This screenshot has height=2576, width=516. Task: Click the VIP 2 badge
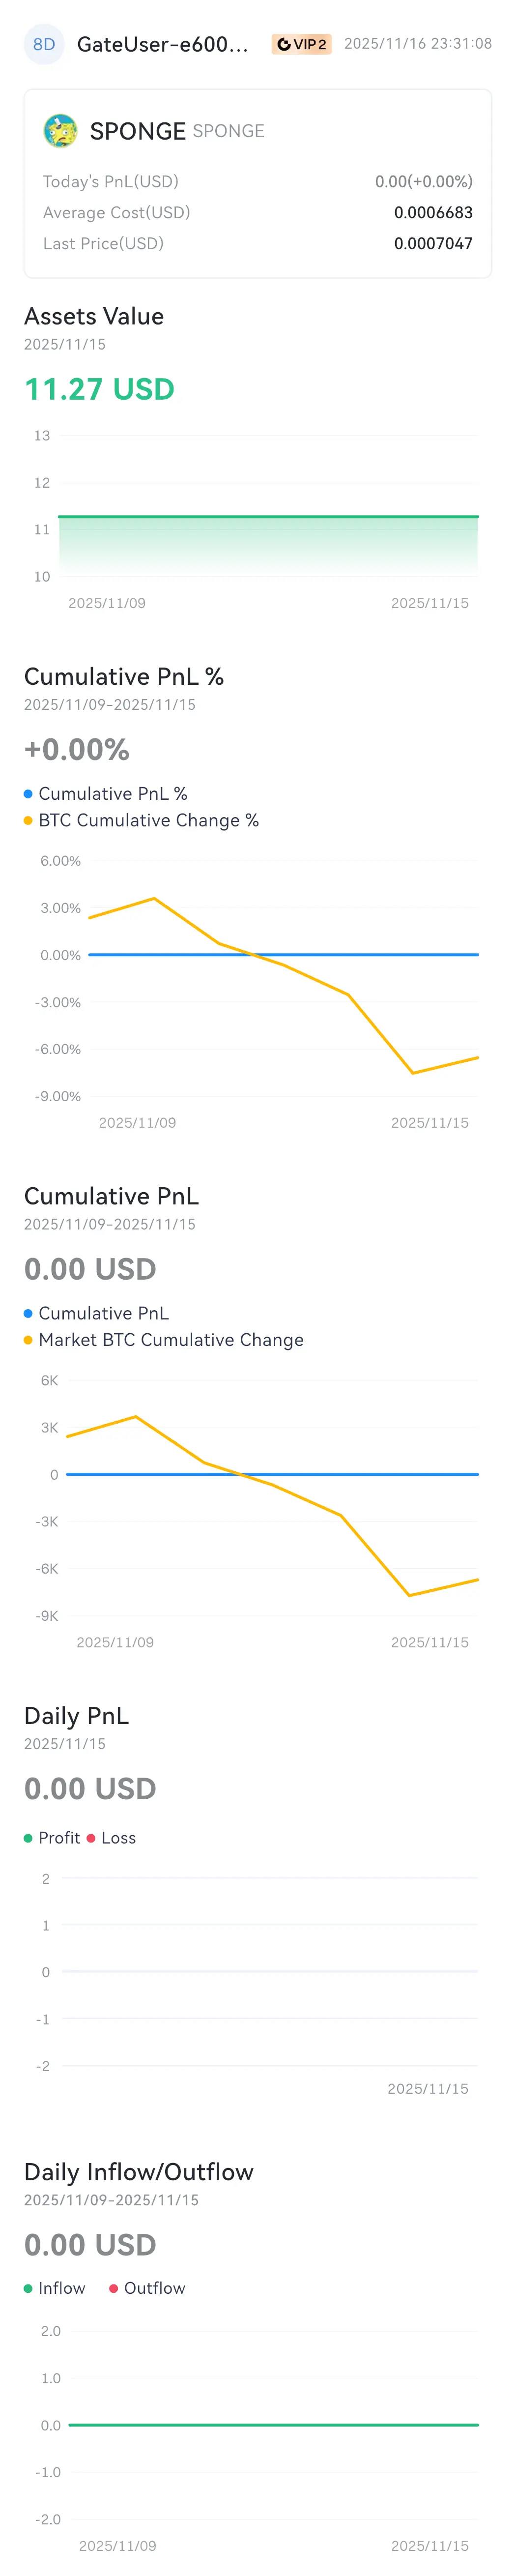tap(301, 44)
